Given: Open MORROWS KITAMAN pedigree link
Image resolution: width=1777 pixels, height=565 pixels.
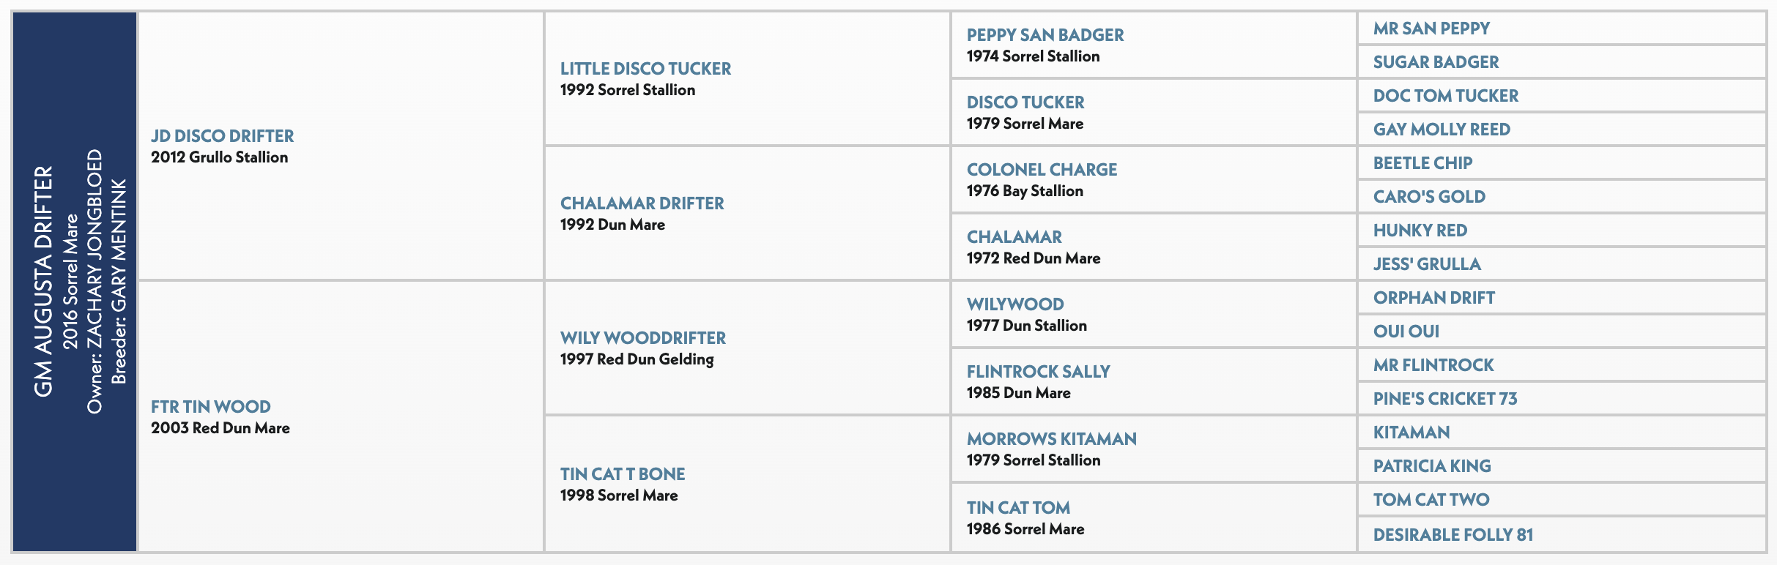Looking at the screenshot, I should click(x=1051, y=439).
